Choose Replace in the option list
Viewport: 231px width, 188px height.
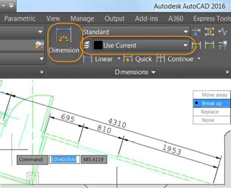(212, 112)
